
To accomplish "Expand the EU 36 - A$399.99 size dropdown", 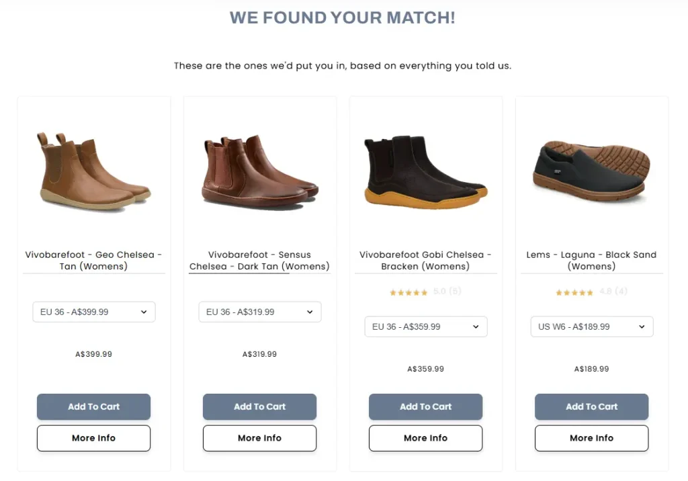I will pos(94,312).
